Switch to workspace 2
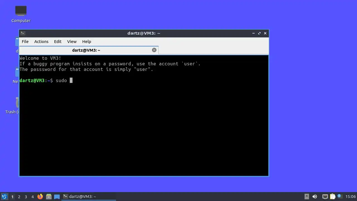 tap(19, 197)
